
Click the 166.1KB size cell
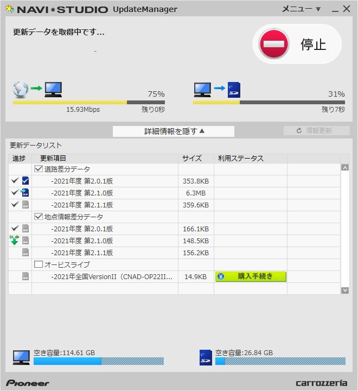click(196, 229)
